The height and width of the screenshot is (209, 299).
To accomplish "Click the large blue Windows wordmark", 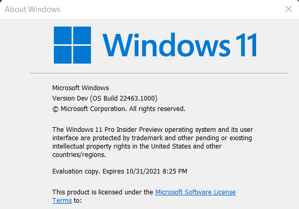I will (x=166, y=45).
